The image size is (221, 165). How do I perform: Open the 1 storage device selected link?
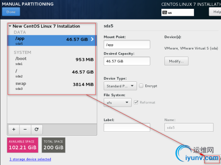pos(30,159)
